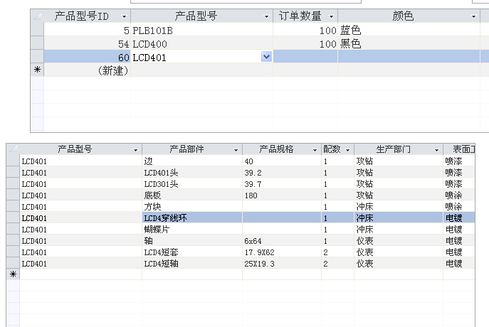Open filter arrow on 产品型号ID column header
The width and height of the screenshot is (489, 327).
125,16
